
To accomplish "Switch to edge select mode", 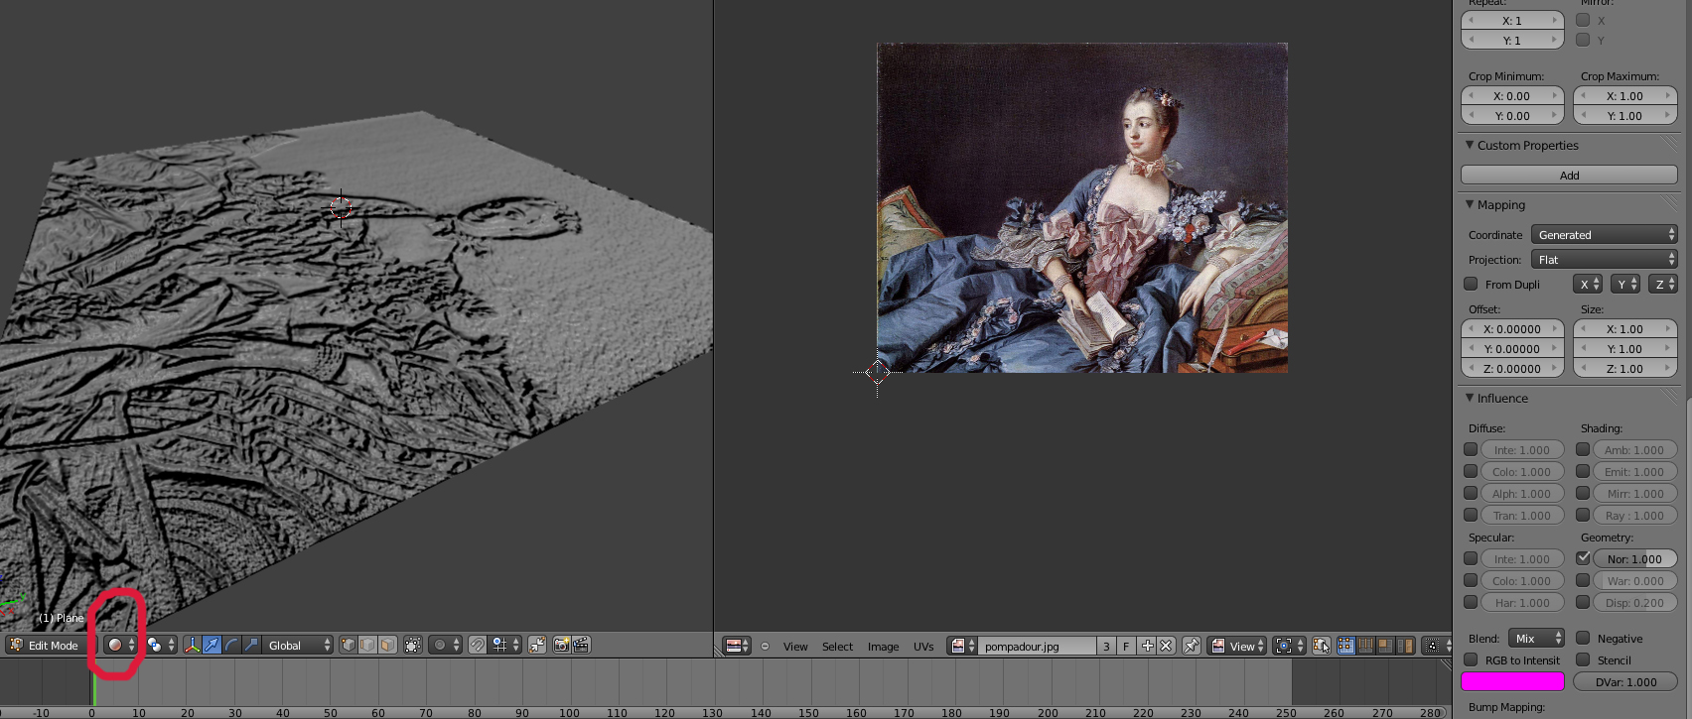I will pyautogui.click(x=368, y=646).
